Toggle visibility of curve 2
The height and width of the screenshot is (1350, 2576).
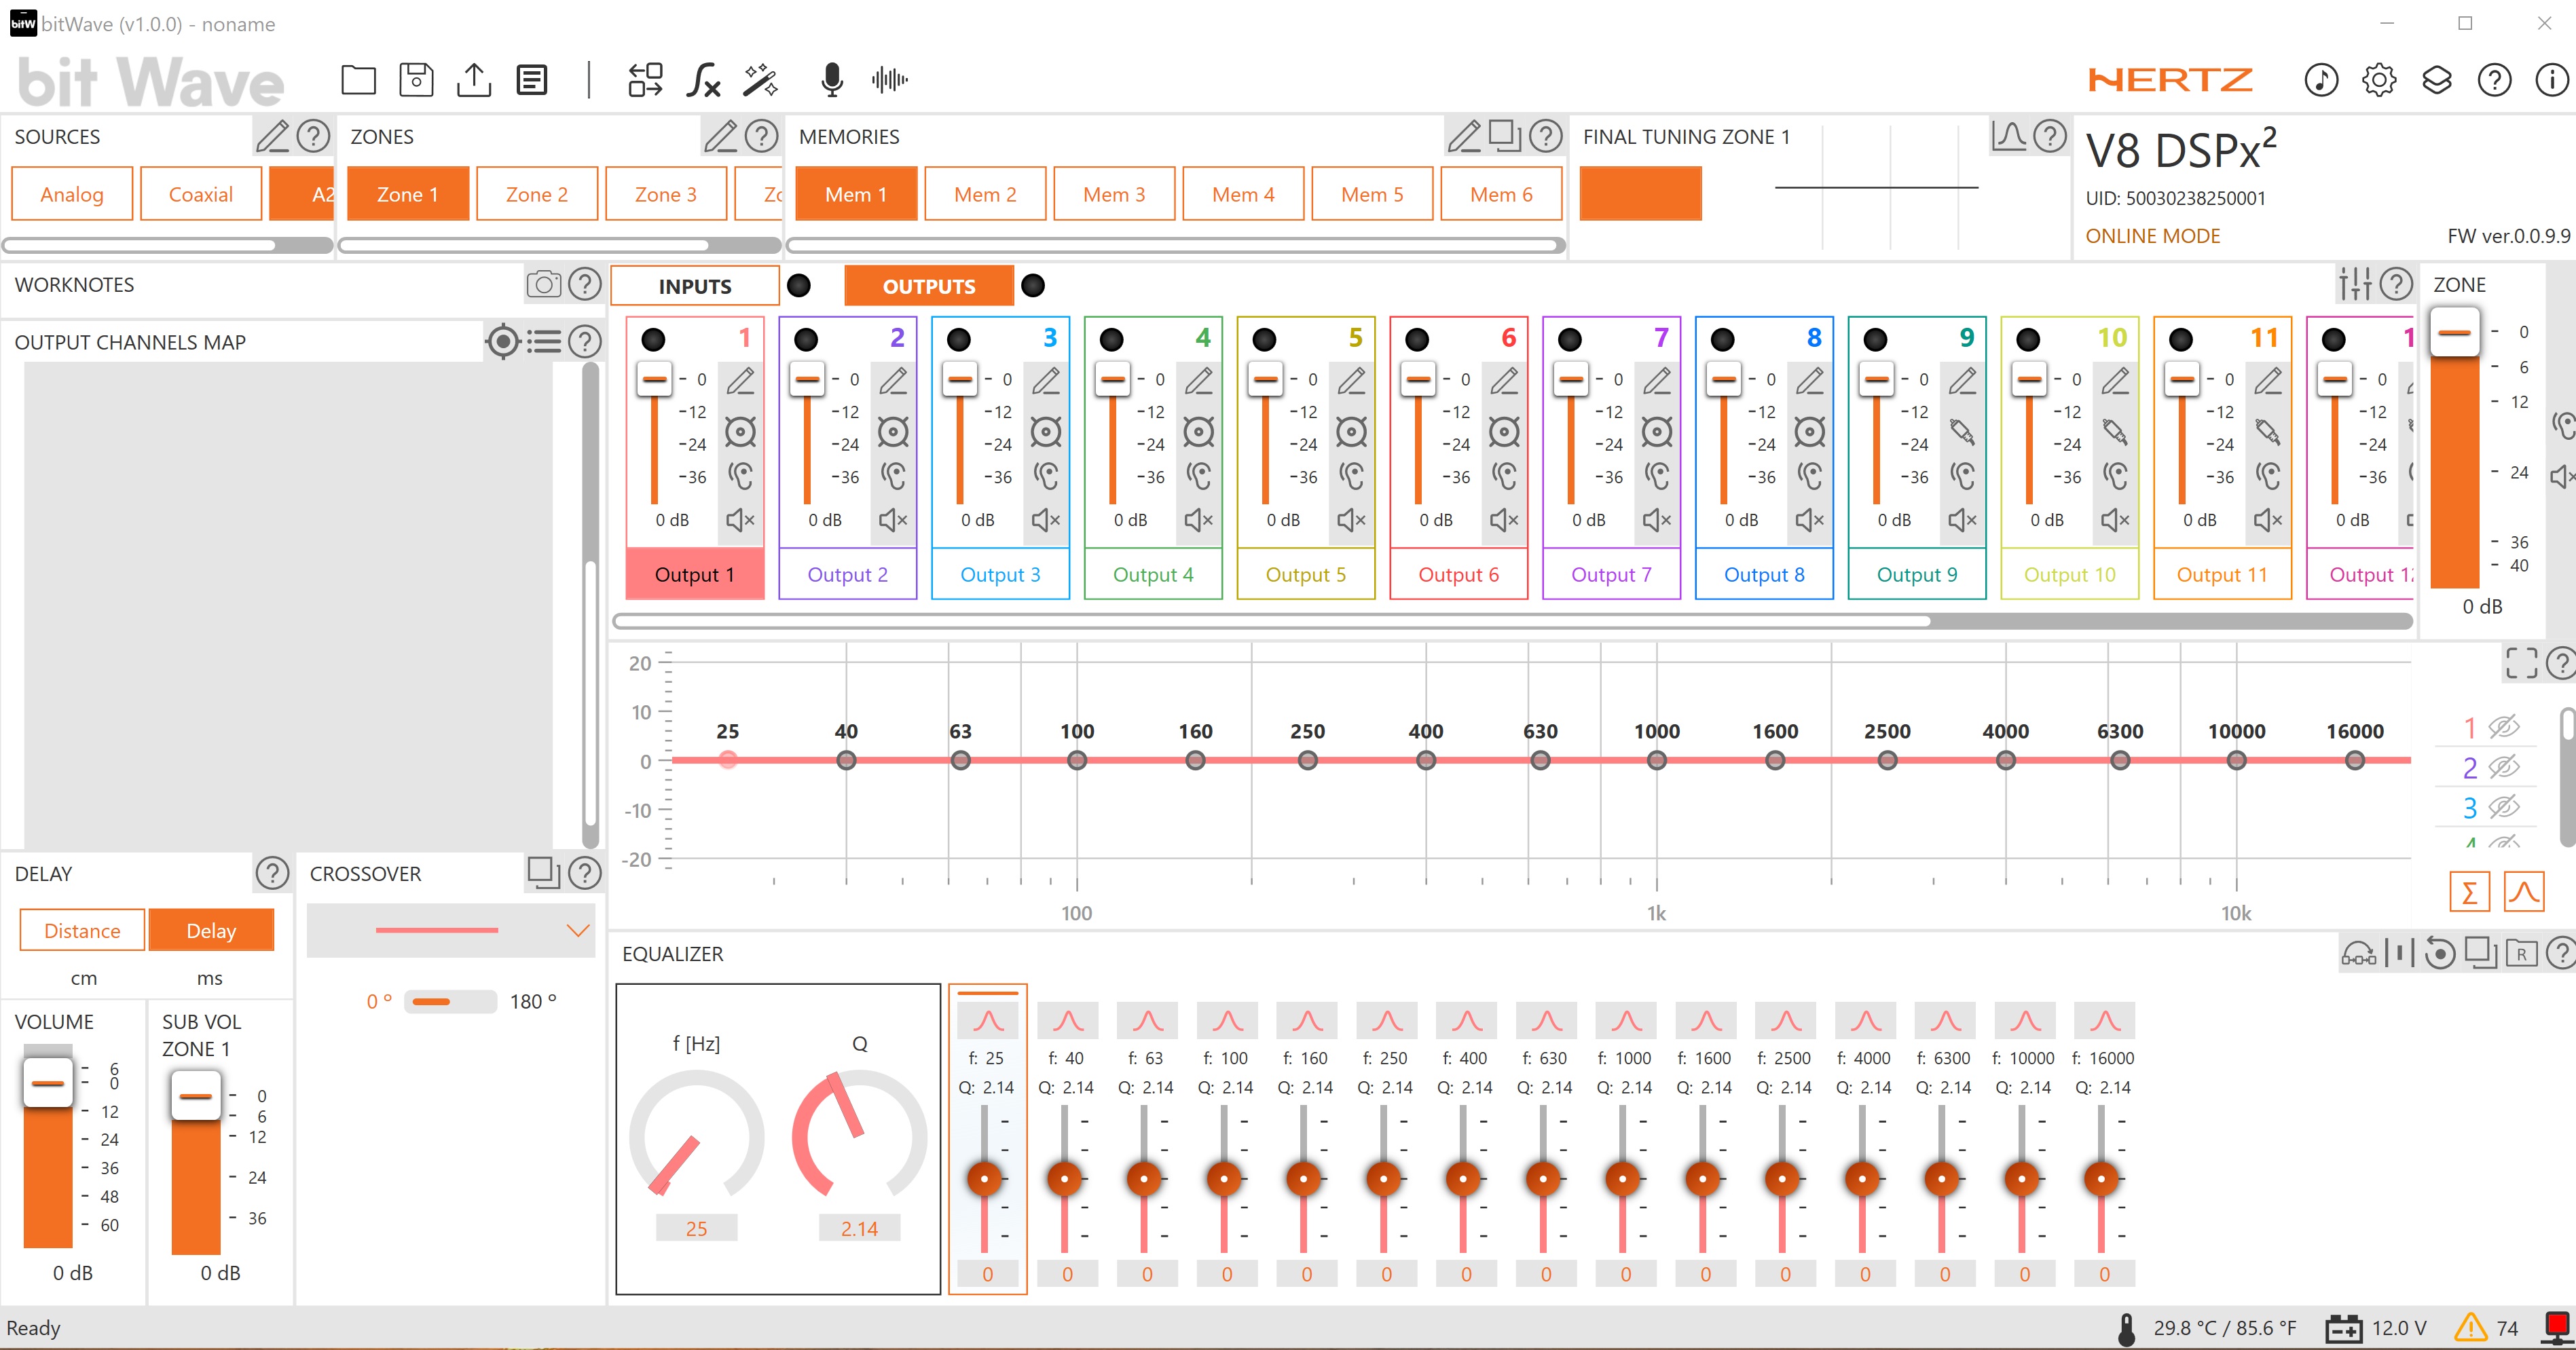pyautogui.click(x=2503, y=767)
